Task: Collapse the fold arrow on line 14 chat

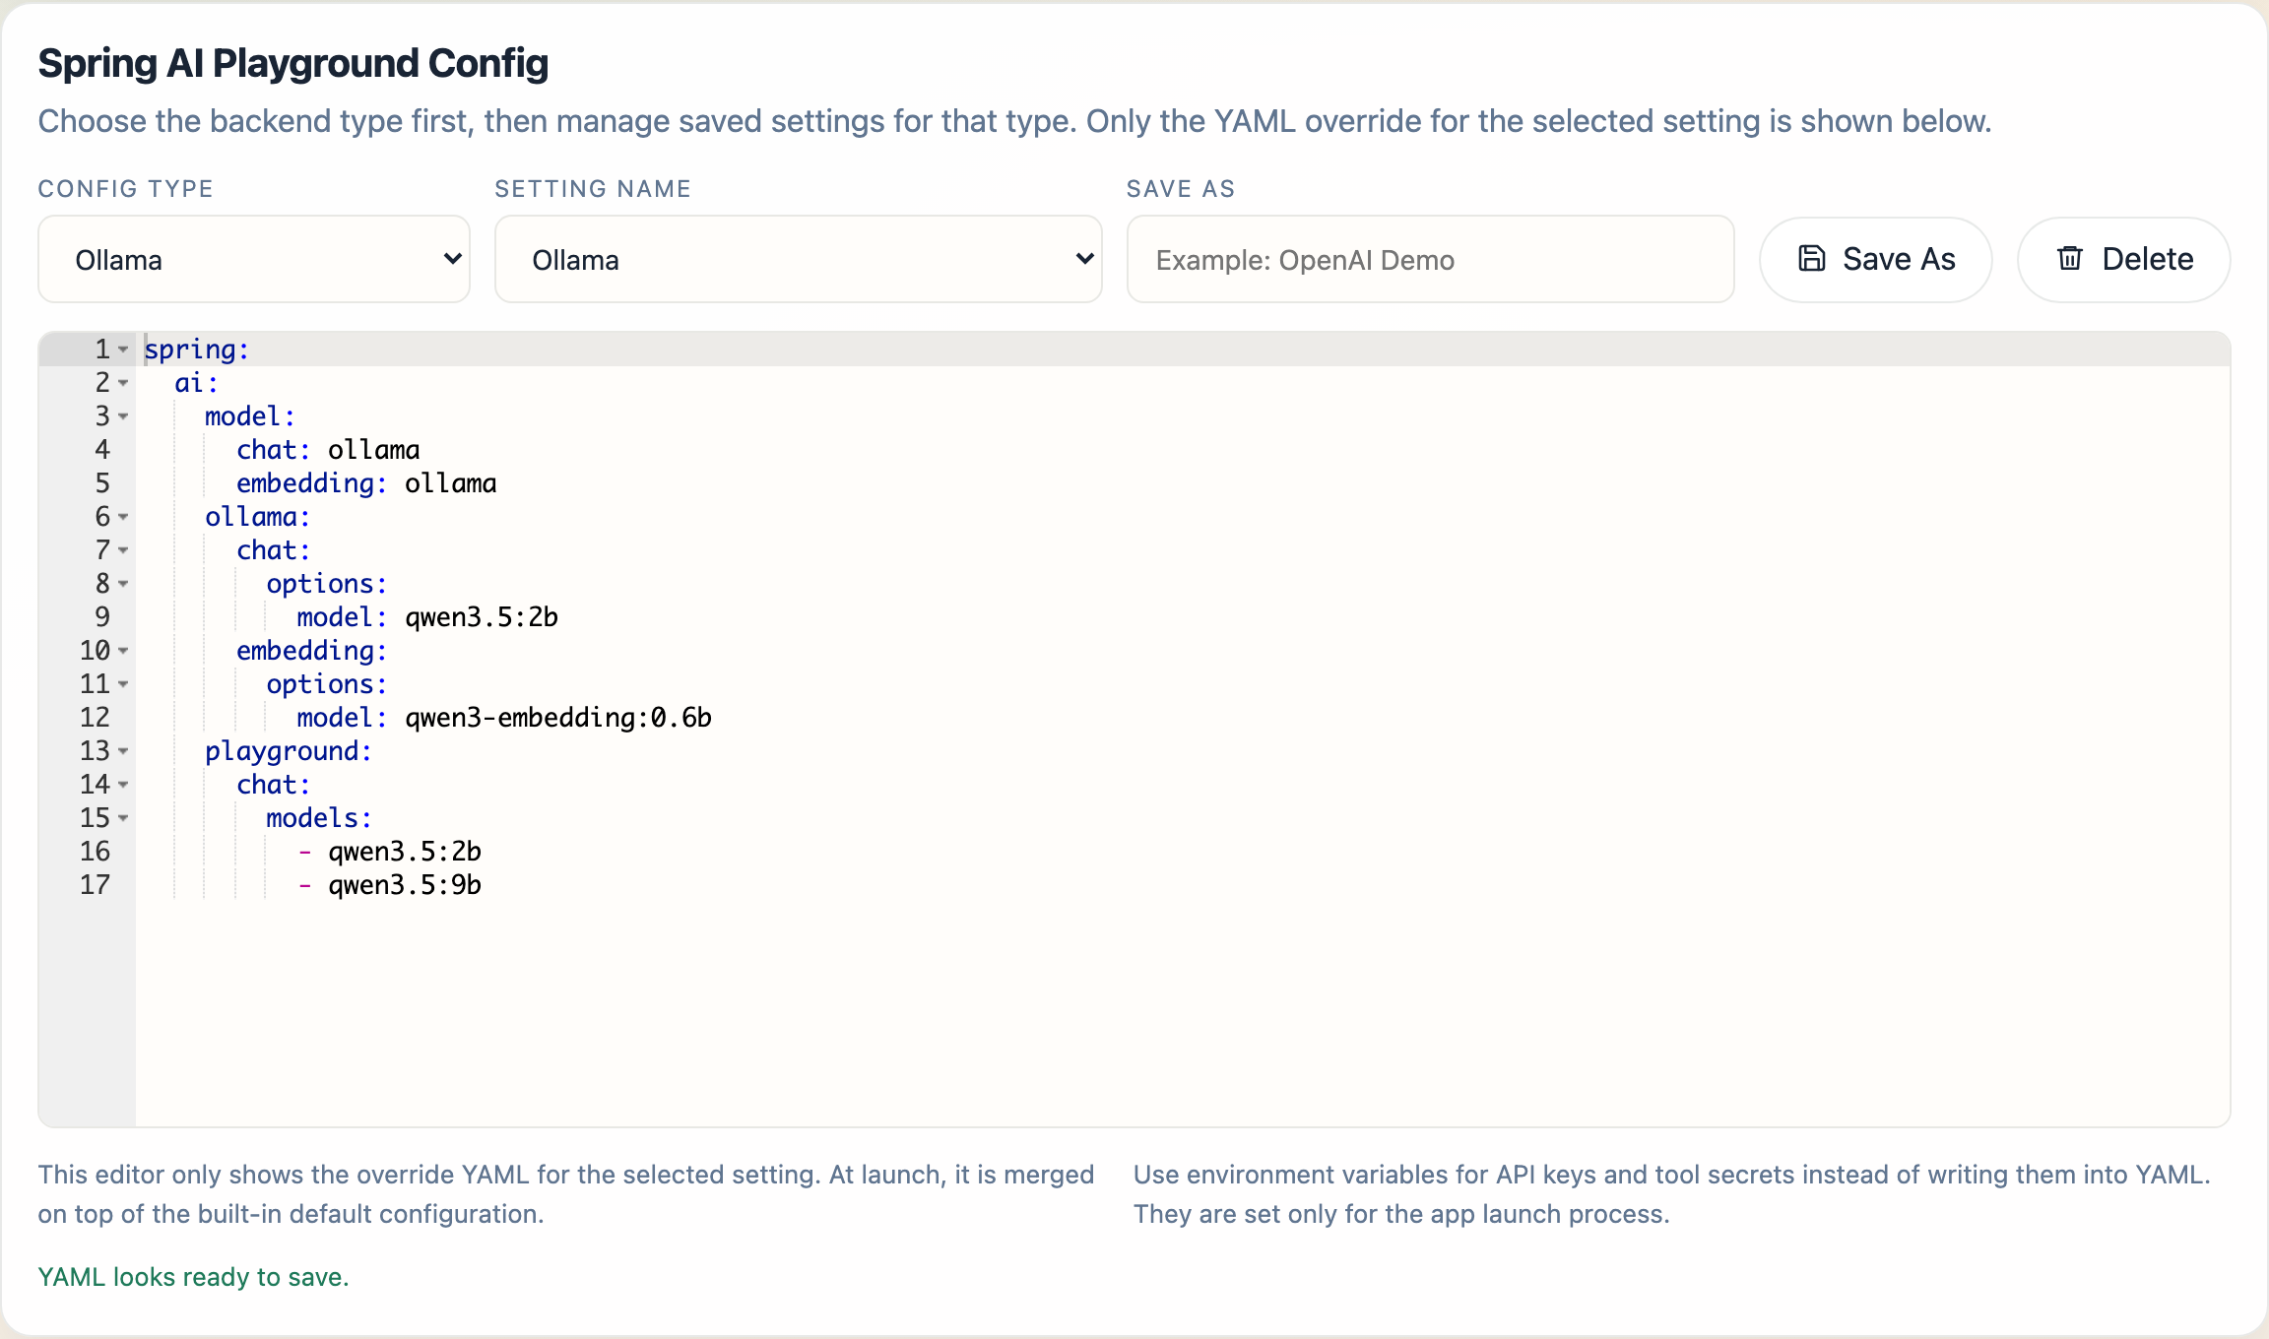Action: pos(123,785)
